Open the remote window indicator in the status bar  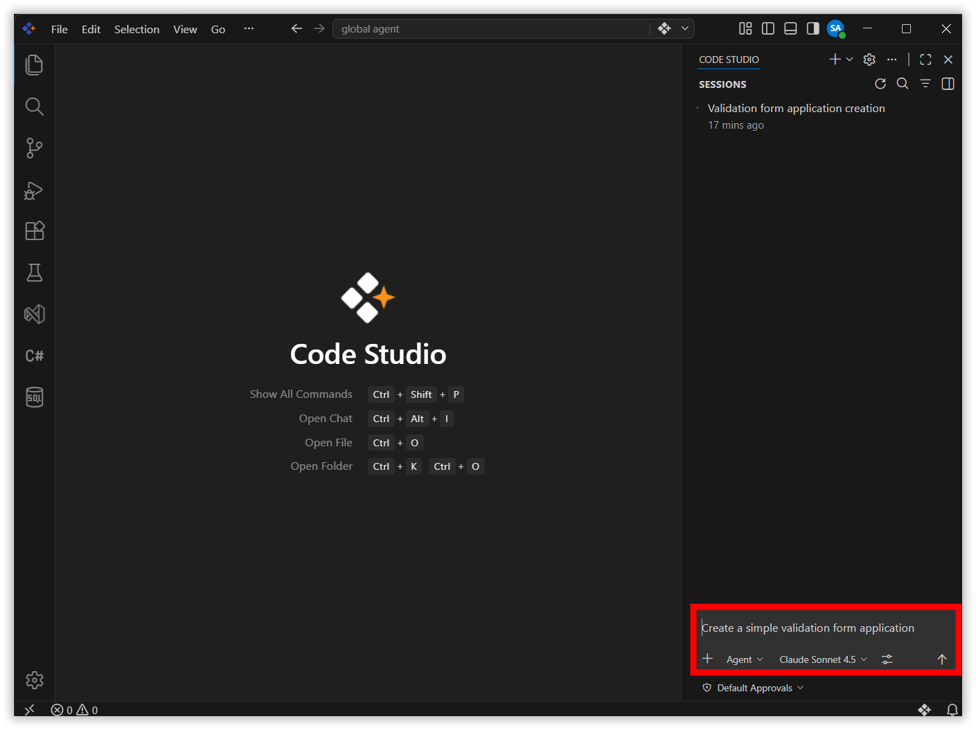pos(29,710)
